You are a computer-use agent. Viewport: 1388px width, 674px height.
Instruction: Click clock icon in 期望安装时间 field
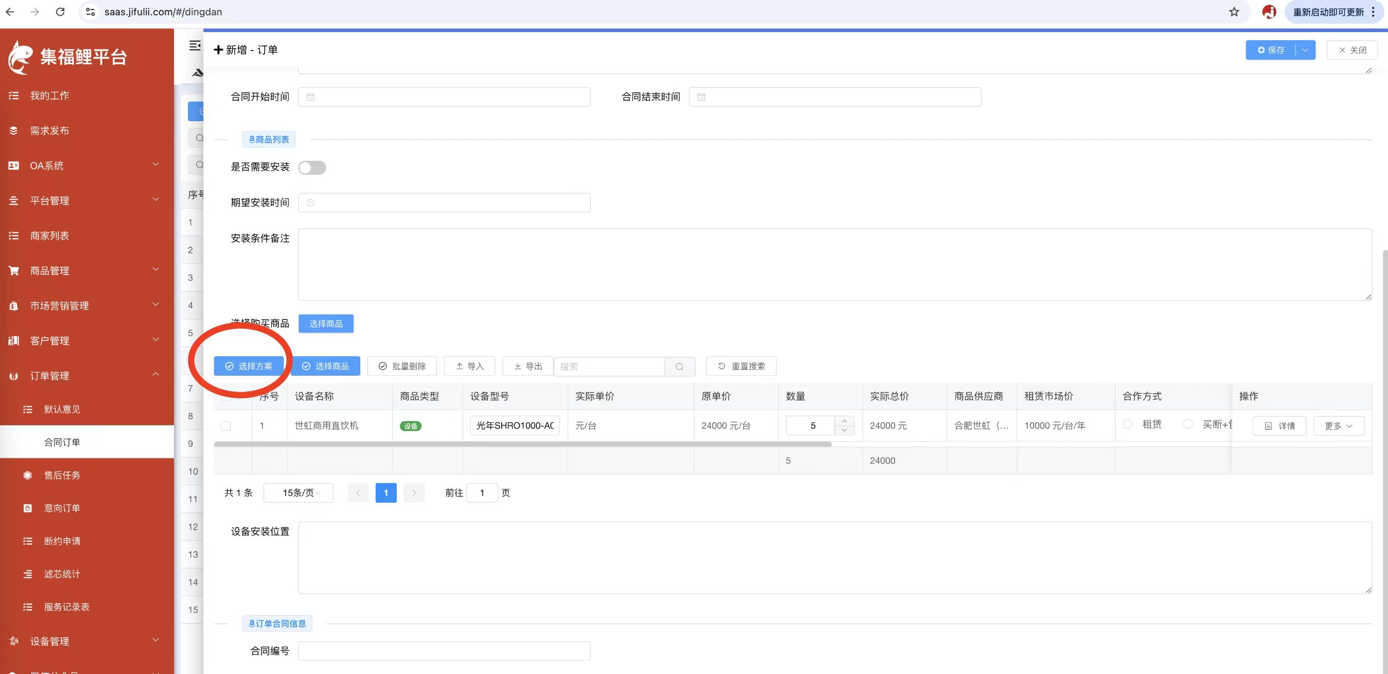310,202
